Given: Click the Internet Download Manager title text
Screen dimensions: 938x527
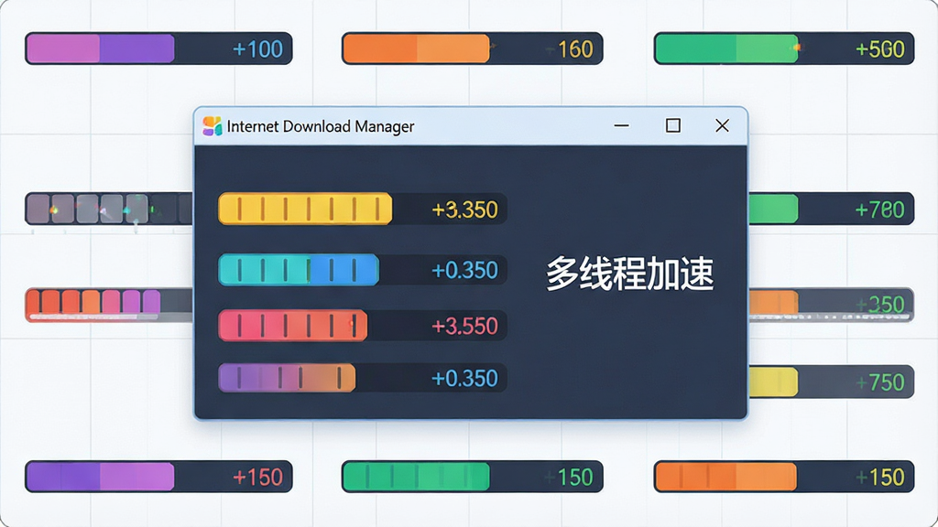Looking at the screenshot, I should coord(321,126).
